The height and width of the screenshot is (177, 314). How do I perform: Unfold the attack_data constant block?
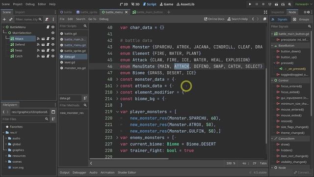click(117, 86)
